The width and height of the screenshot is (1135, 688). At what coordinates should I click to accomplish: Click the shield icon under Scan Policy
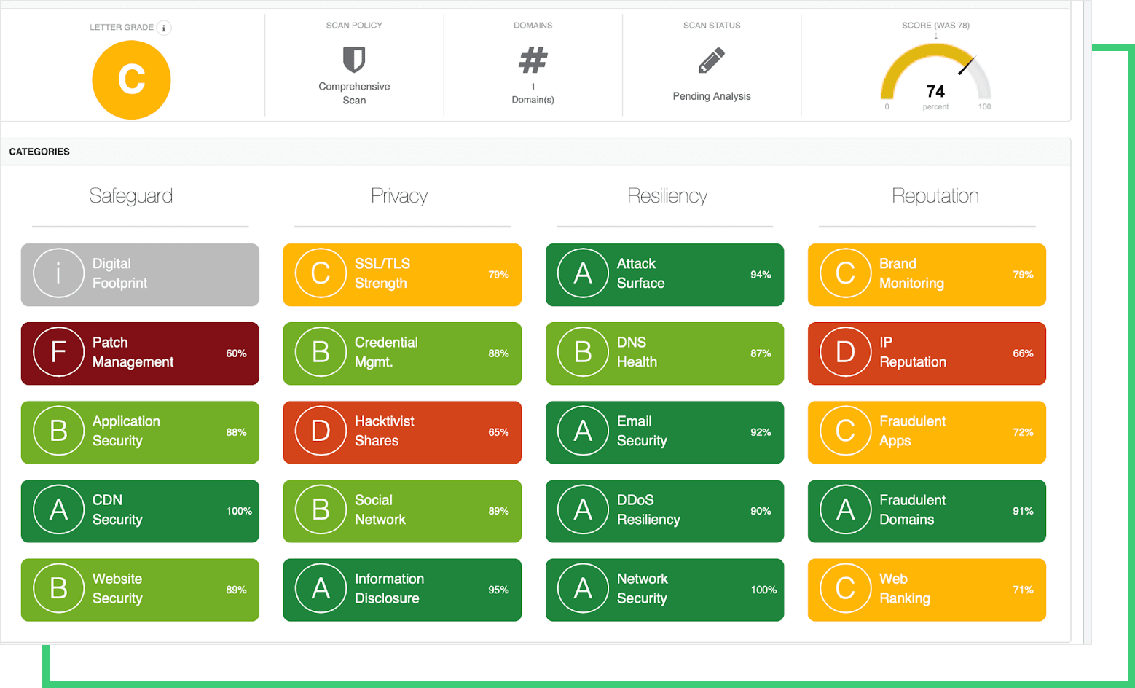click(354, 61)
